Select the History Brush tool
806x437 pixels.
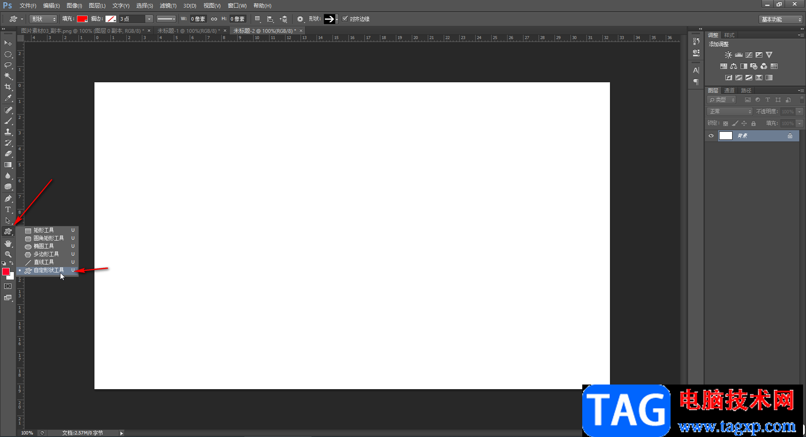(8, 143)
